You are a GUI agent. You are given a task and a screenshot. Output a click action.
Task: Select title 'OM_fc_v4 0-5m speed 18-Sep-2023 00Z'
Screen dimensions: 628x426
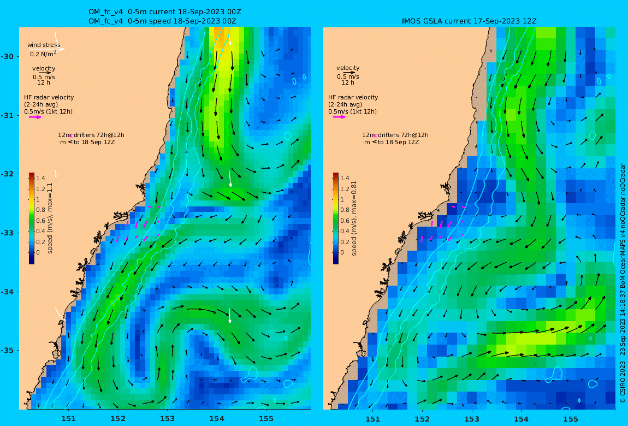click(162, 21)
